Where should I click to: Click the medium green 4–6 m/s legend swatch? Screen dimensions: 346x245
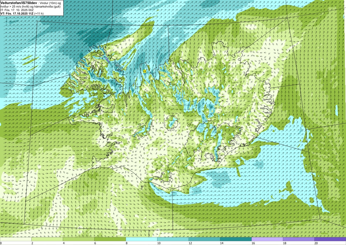[x=79, y=239]
